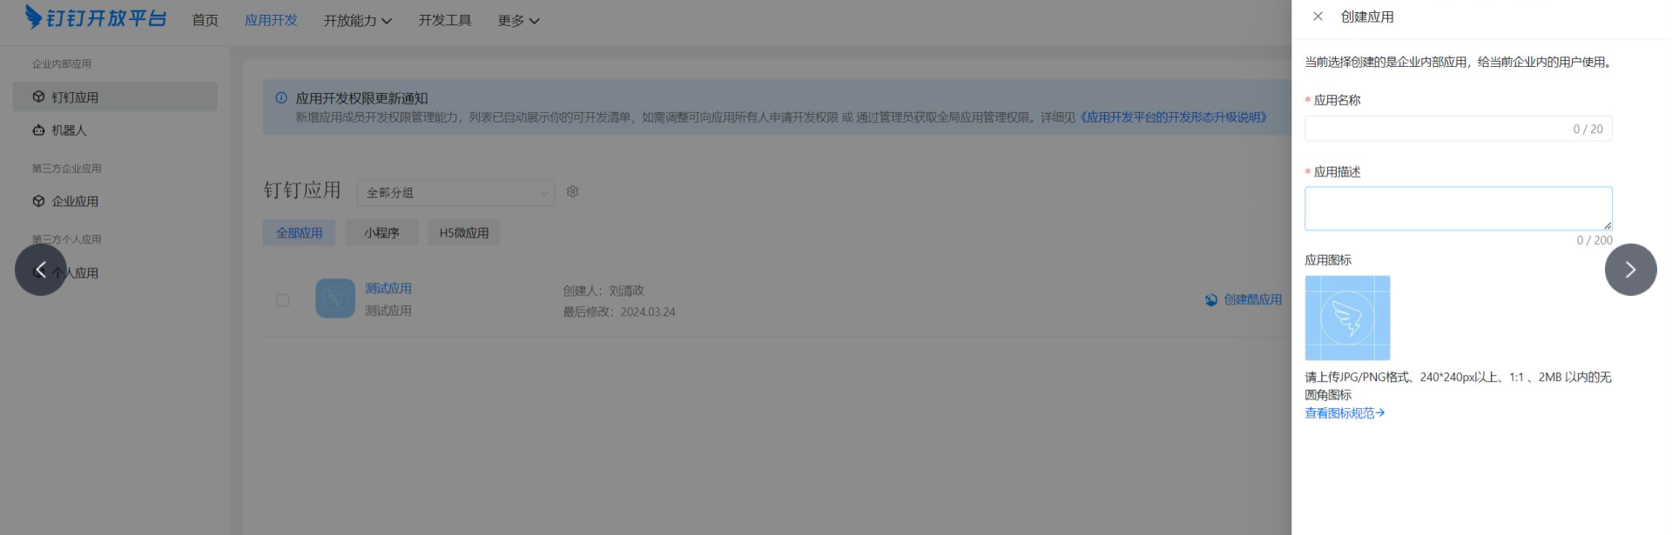Tick the checkbox for 测试应用 row
Viewport: 1672px width, 535px height.
coord(282,300)
